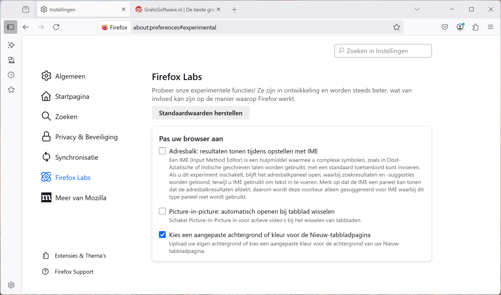Open the Firefox View tab overview
The image size is (501, 295).
tap(26, 10)
